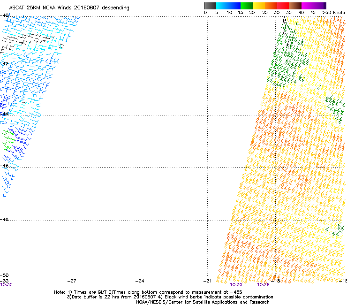Click the '-18' longitude axis label
This screenshot has width=347, height=305.
point(276,281)
